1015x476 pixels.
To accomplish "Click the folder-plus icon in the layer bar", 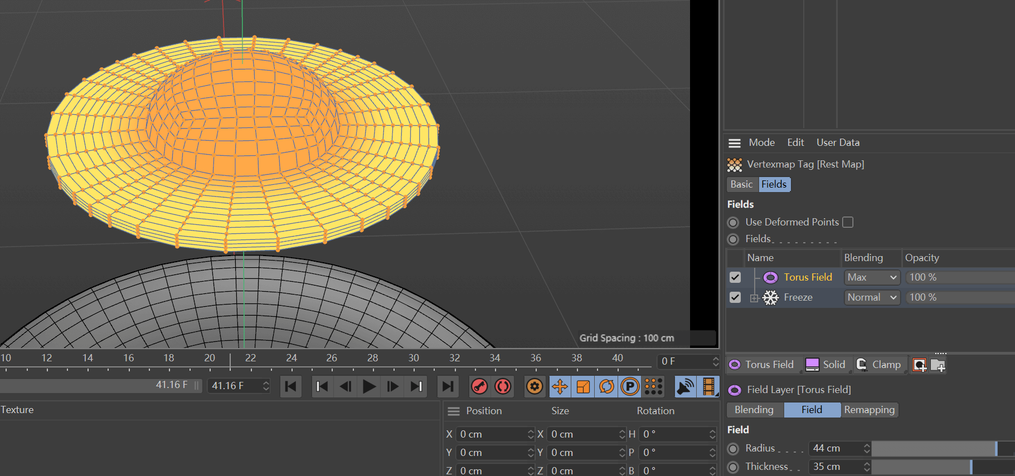I will tap(938, 365).
